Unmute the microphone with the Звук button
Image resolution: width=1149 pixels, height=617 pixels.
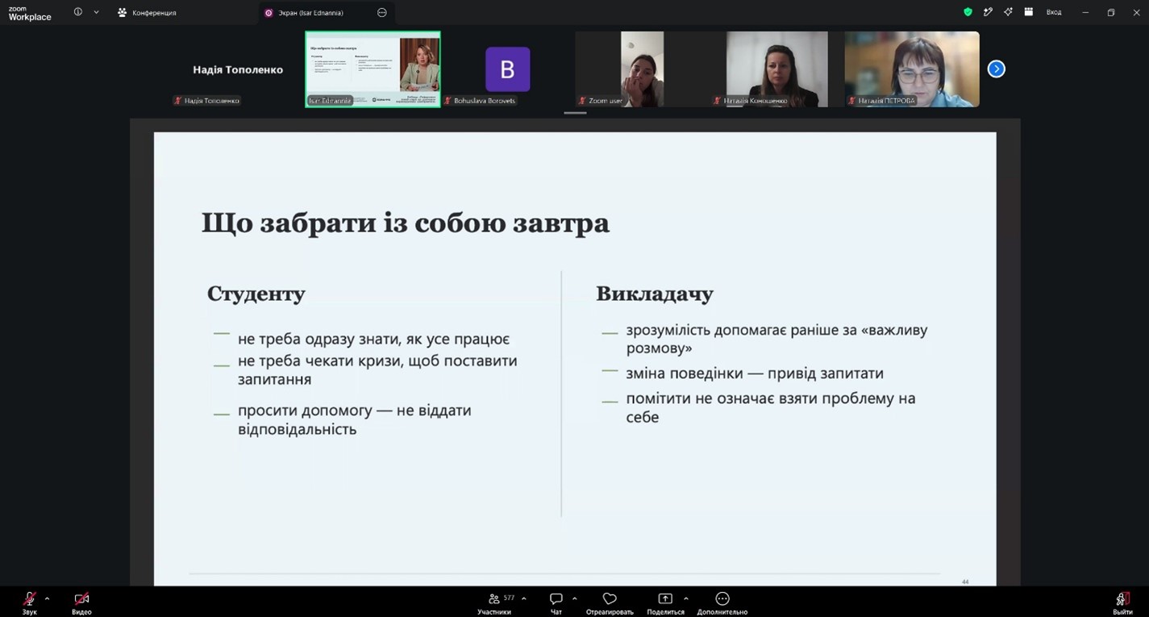click(x=30, y=602)
